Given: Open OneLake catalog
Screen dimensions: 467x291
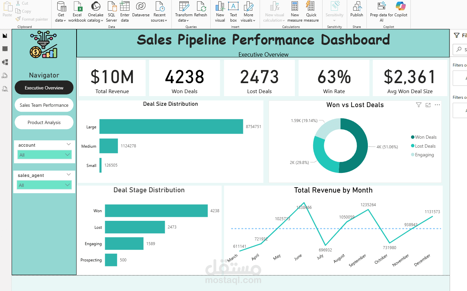Looking at the screenshot, I should pyautogui.click(x=96, y=12).
